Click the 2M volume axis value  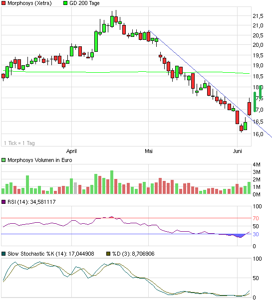point(257,179)
